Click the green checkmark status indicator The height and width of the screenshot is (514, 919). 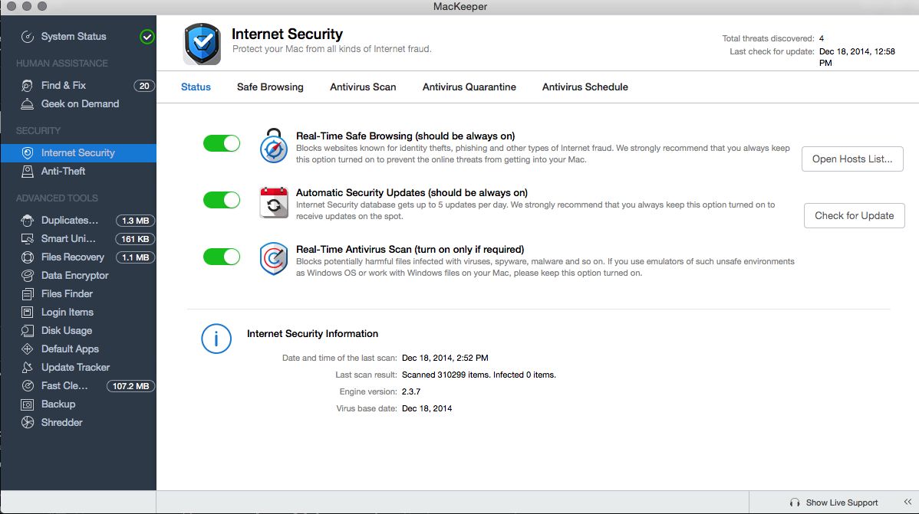(x=147, y=37)
